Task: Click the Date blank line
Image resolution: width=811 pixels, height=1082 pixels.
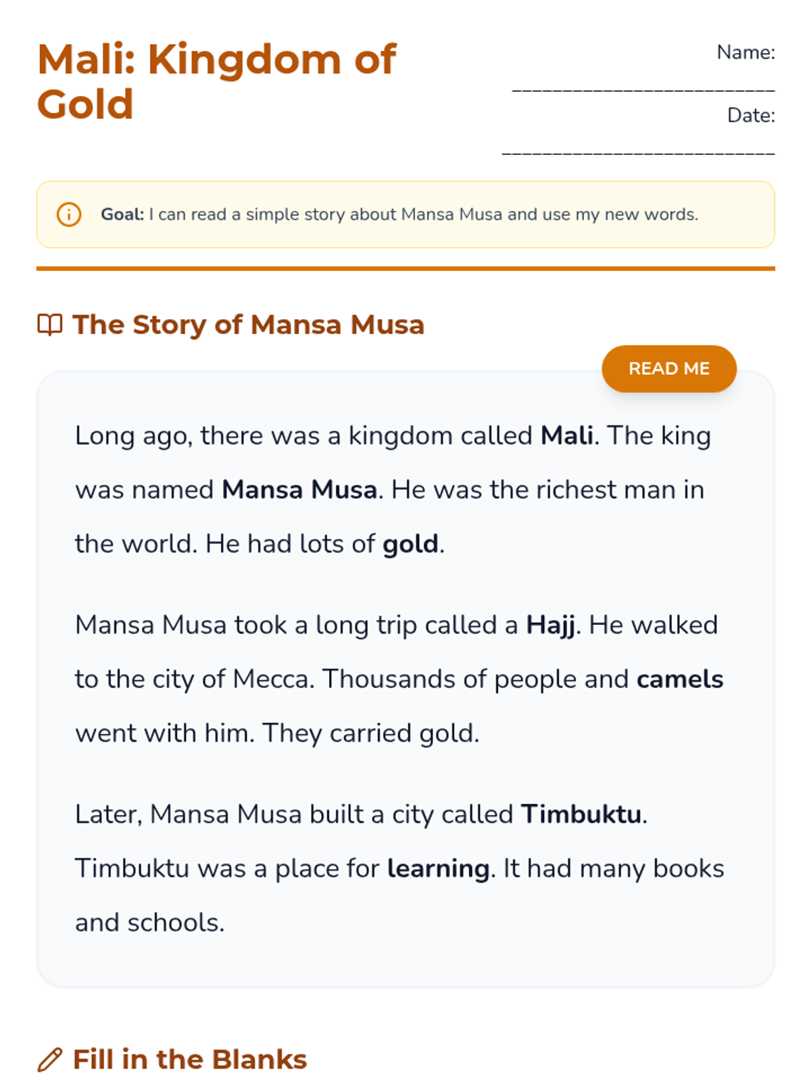Action: [638, 152]
